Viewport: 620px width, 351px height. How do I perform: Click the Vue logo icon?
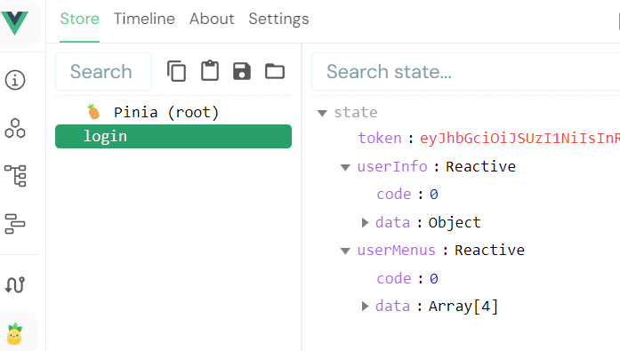[14, 23]
